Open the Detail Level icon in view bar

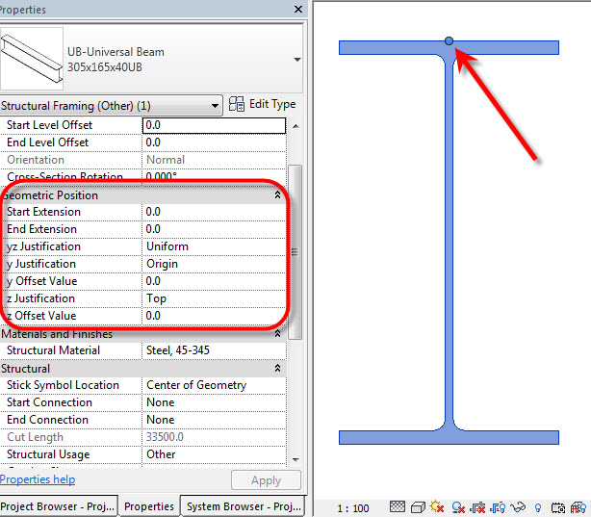click(x=398, y=506)
